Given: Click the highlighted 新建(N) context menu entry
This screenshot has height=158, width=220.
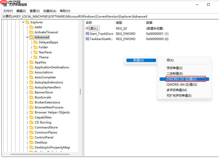Looking at the screenshot, I should [x=141, y=60].
